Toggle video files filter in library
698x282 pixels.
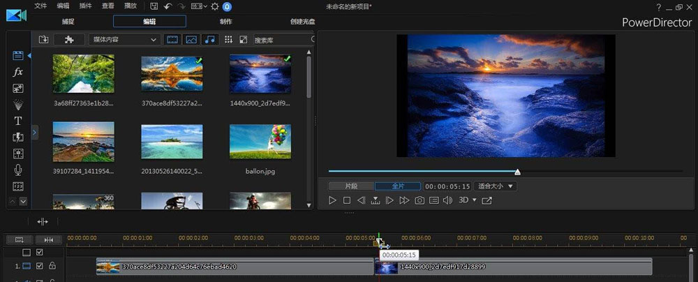(x=172, y=40)
